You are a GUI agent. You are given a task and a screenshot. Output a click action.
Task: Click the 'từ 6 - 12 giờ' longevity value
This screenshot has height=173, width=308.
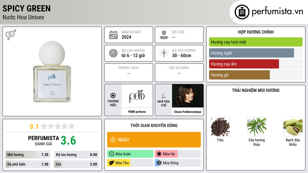pyautogui.click(x=133, y=56)
